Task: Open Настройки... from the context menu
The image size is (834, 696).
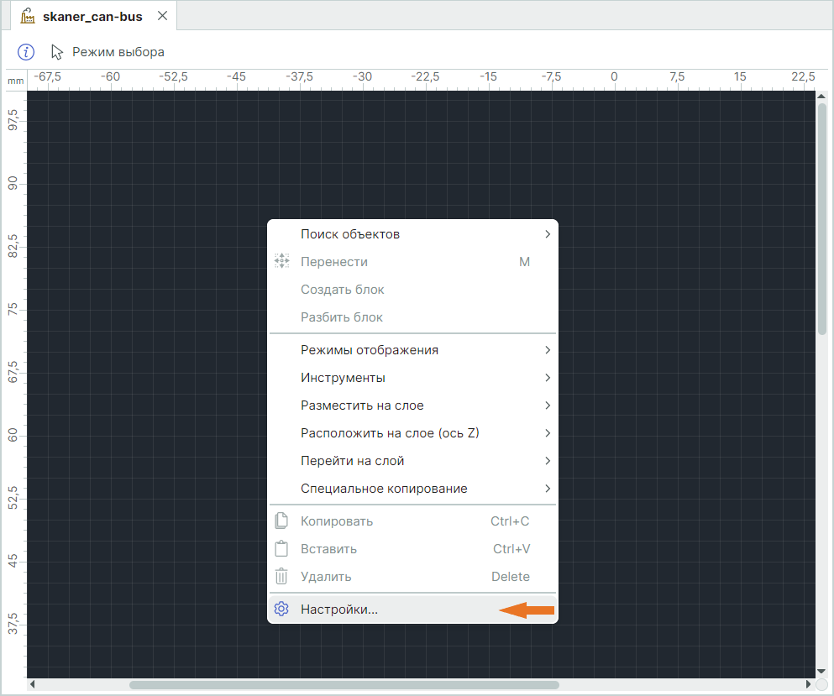Action: (412, 610)
